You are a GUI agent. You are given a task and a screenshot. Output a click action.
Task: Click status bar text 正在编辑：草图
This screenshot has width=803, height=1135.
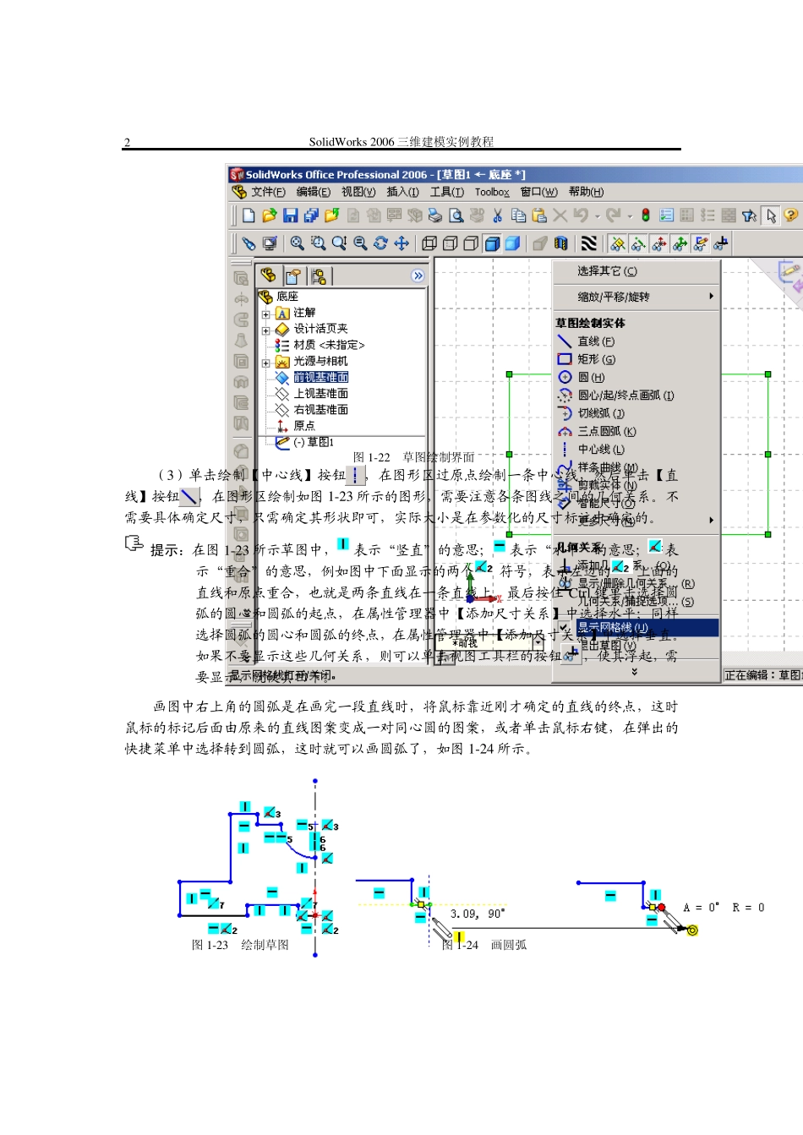click(763, 675)
